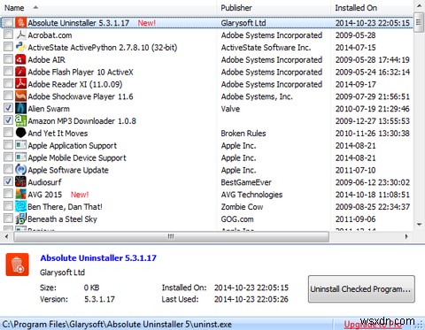Viewport: 425px width, 330px height.
Task: Click the Absolute Uninstaller list row icon
Action: click(x=20, y=23)
